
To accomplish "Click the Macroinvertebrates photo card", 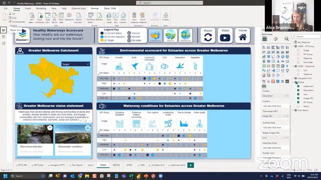I will 35,140.
